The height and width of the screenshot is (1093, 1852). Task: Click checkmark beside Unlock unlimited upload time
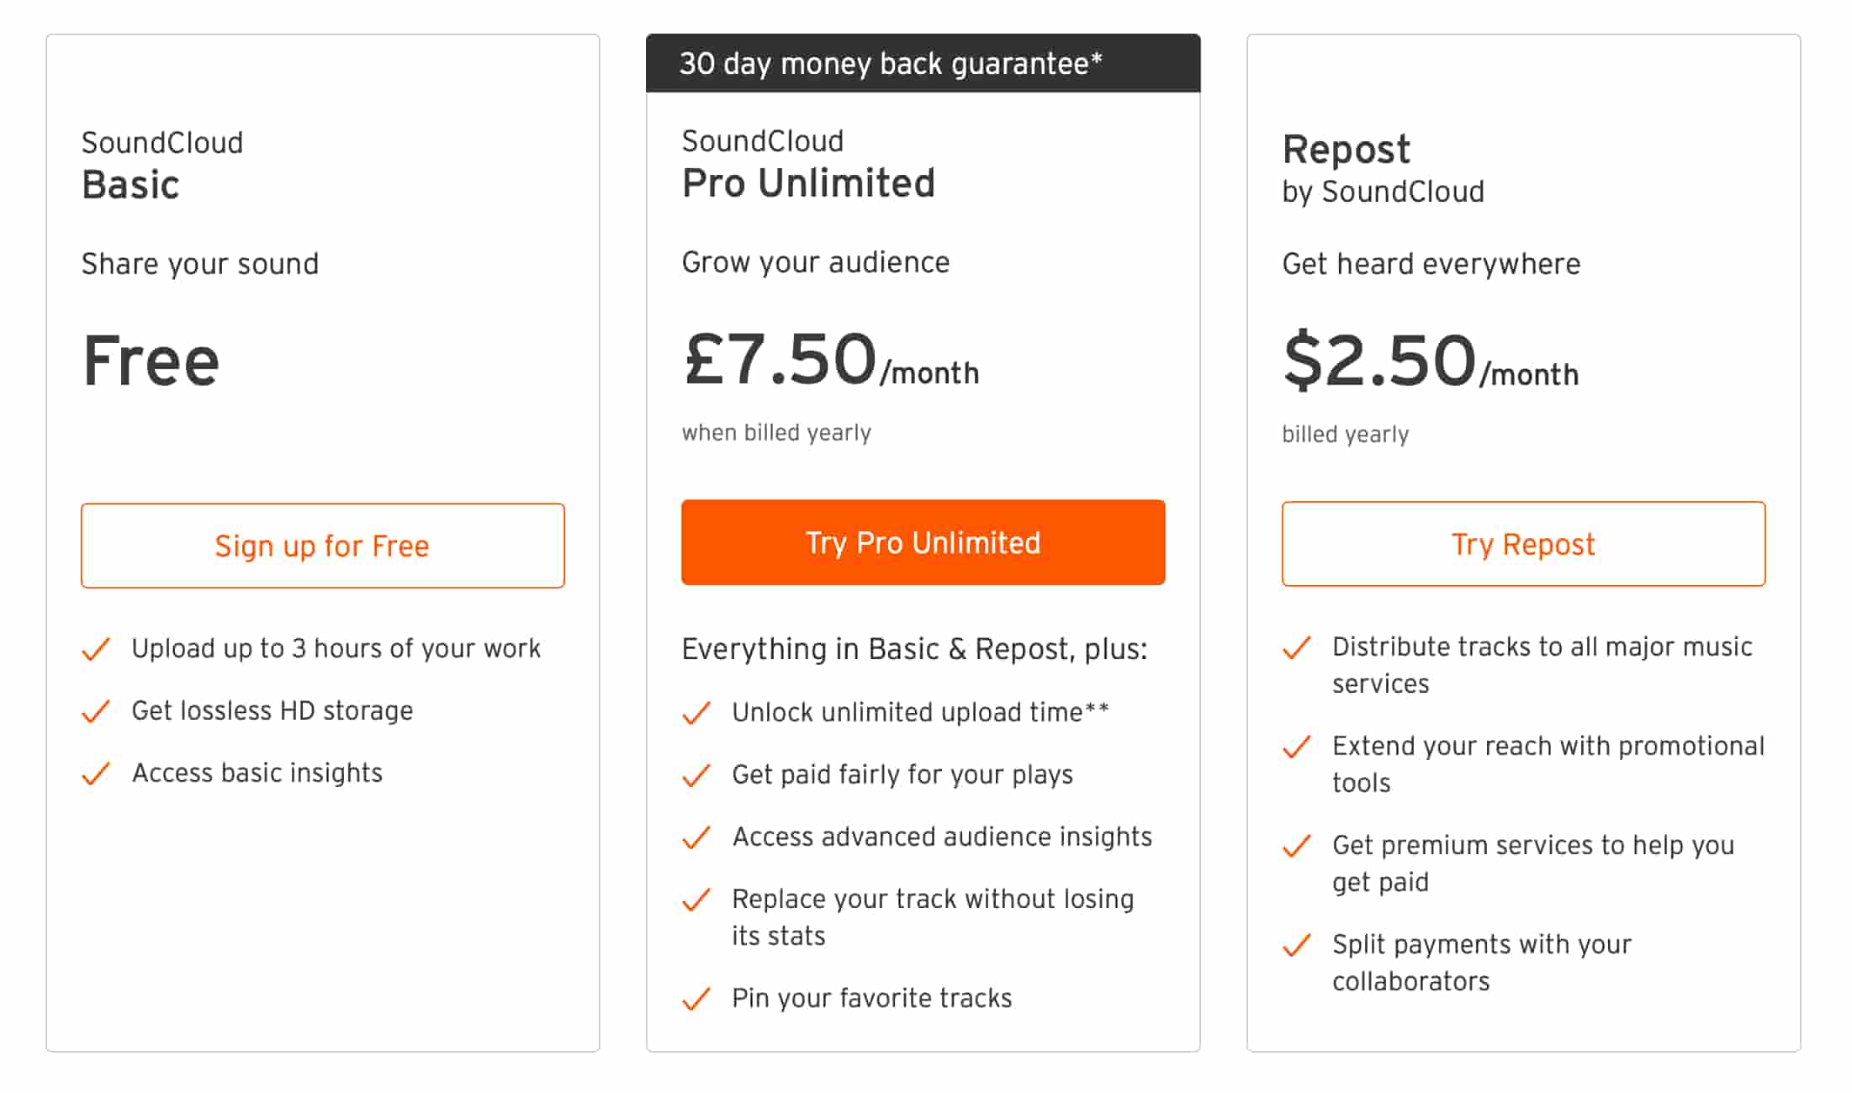point(696,713)
